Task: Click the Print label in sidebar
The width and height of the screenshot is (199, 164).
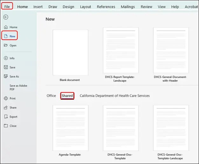Action: [13, 99]
